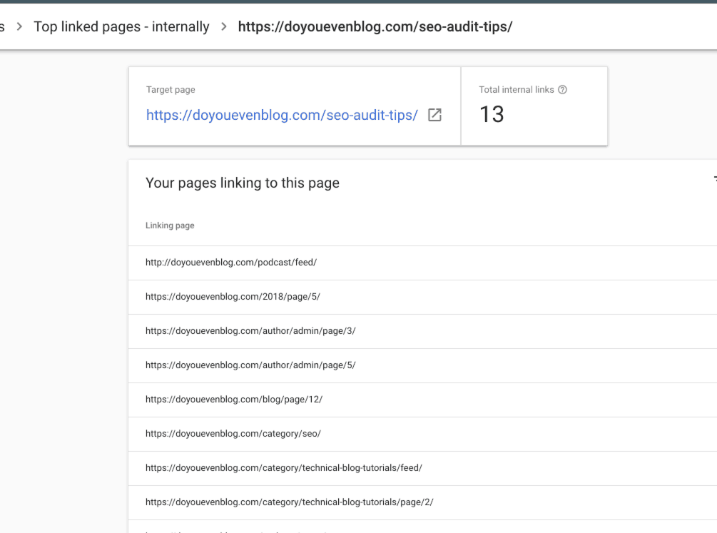Click the Target page label
This screenshot has height=533, width=717.
171,90
